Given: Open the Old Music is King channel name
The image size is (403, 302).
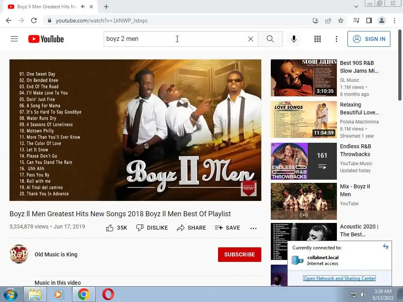Looking at the screenshot, I should pyautogui.click(x=56, y=254).
